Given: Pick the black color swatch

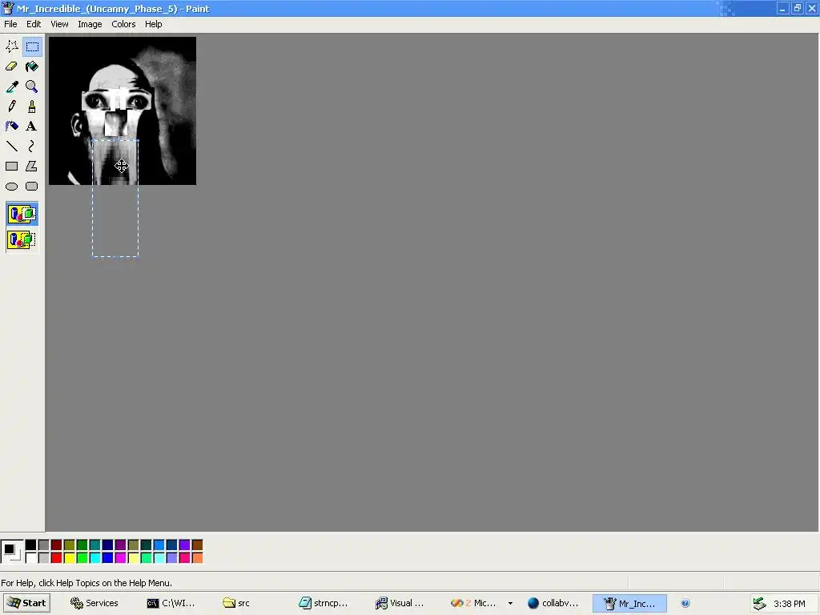Looking at the screenshot, I should tap(31, 545).
